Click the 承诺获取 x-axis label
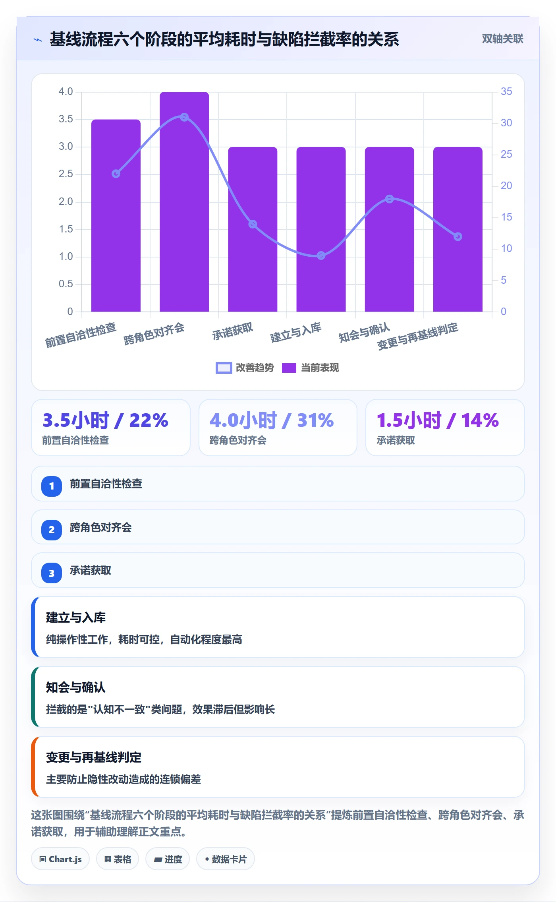The image size is (556, 902). tap(233, 331)
